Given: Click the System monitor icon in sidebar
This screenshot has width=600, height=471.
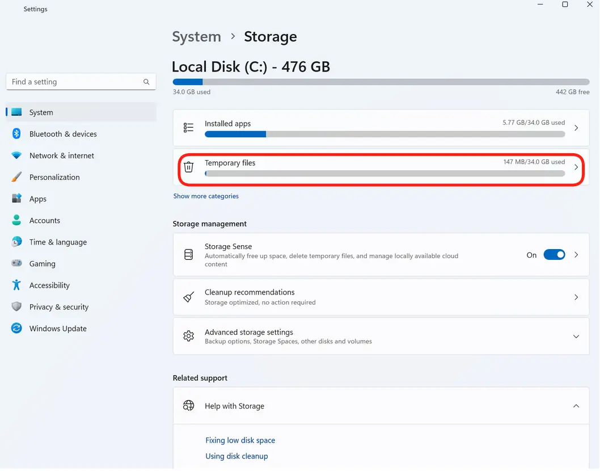Looking at the screenshot, I should click(x=16, y=112).
